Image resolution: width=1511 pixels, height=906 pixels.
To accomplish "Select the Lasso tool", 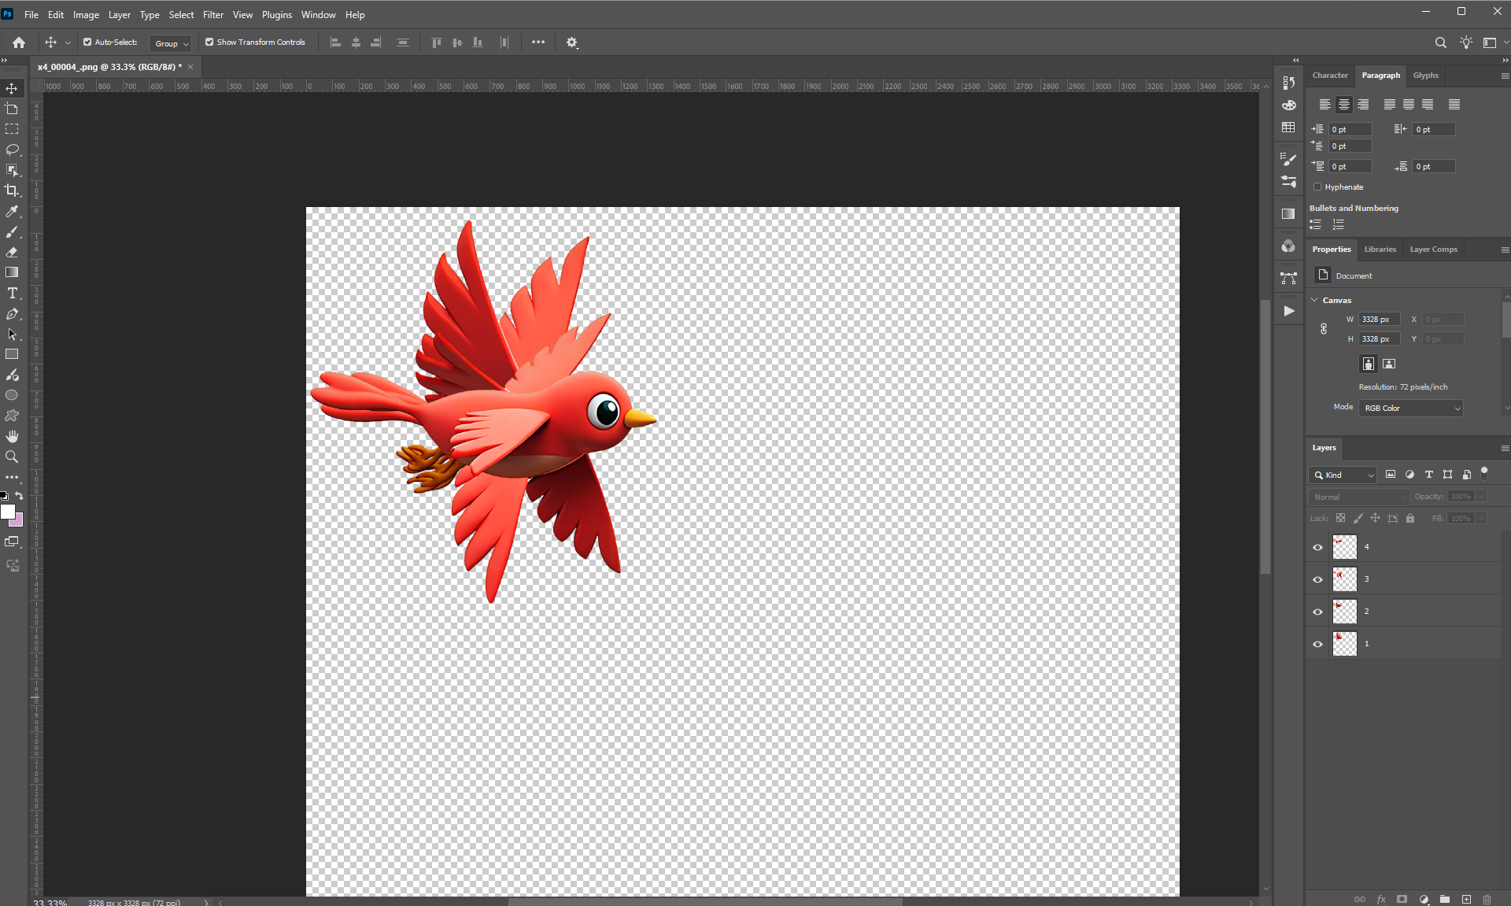I will (12, 150).
